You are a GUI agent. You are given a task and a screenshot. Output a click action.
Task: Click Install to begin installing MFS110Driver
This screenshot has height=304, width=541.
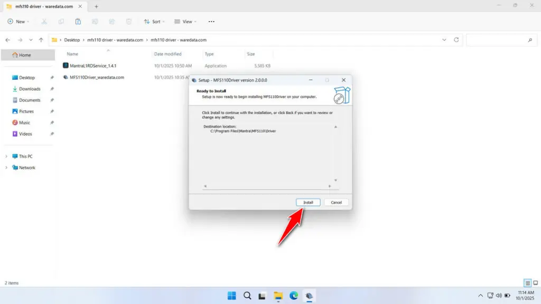(x=307, y=202)
